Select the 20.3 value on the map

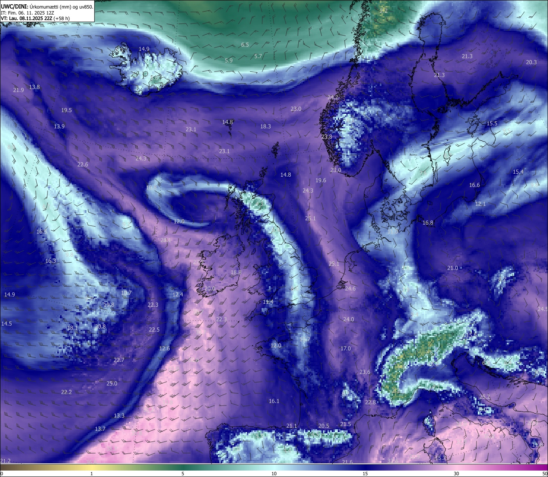coord(531,62)
